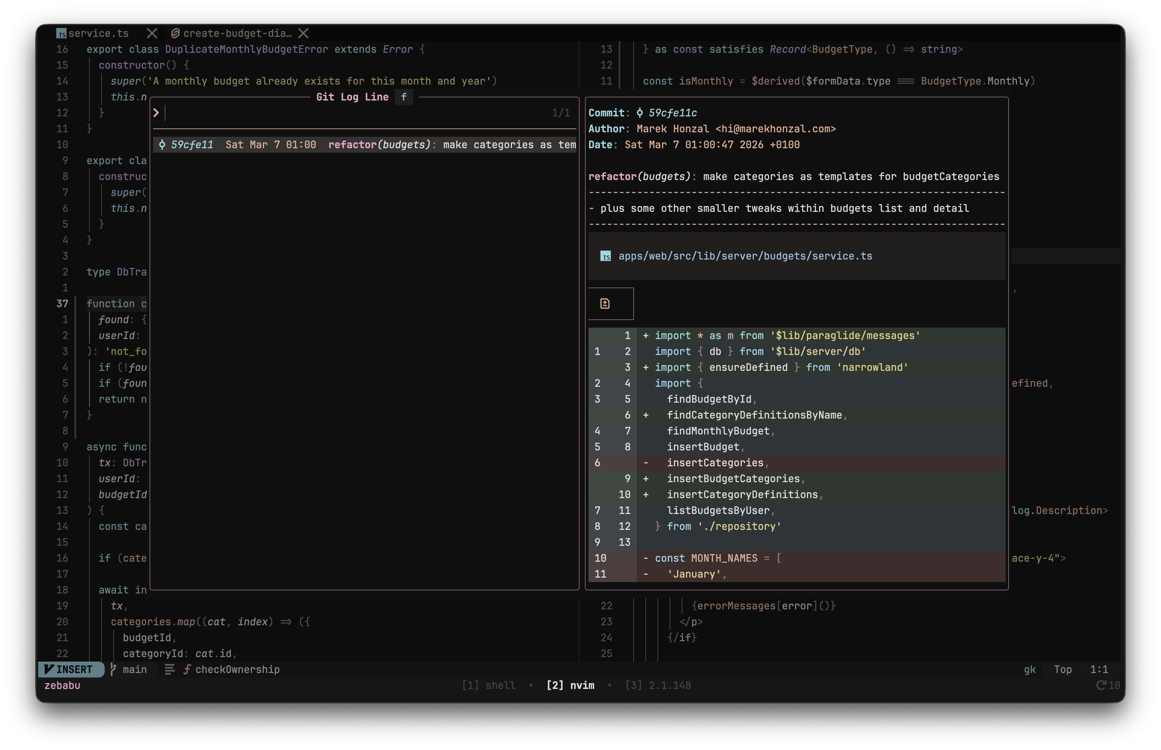Switch to the [2] nvim window
Image resolution: width=1161 pixels, height=750 pixels.
571,686
